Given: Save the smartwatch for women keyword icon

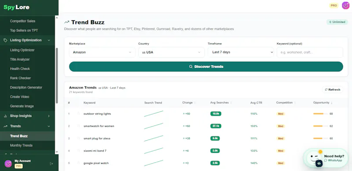Looking at the screenshot, I should click(78, 126).
